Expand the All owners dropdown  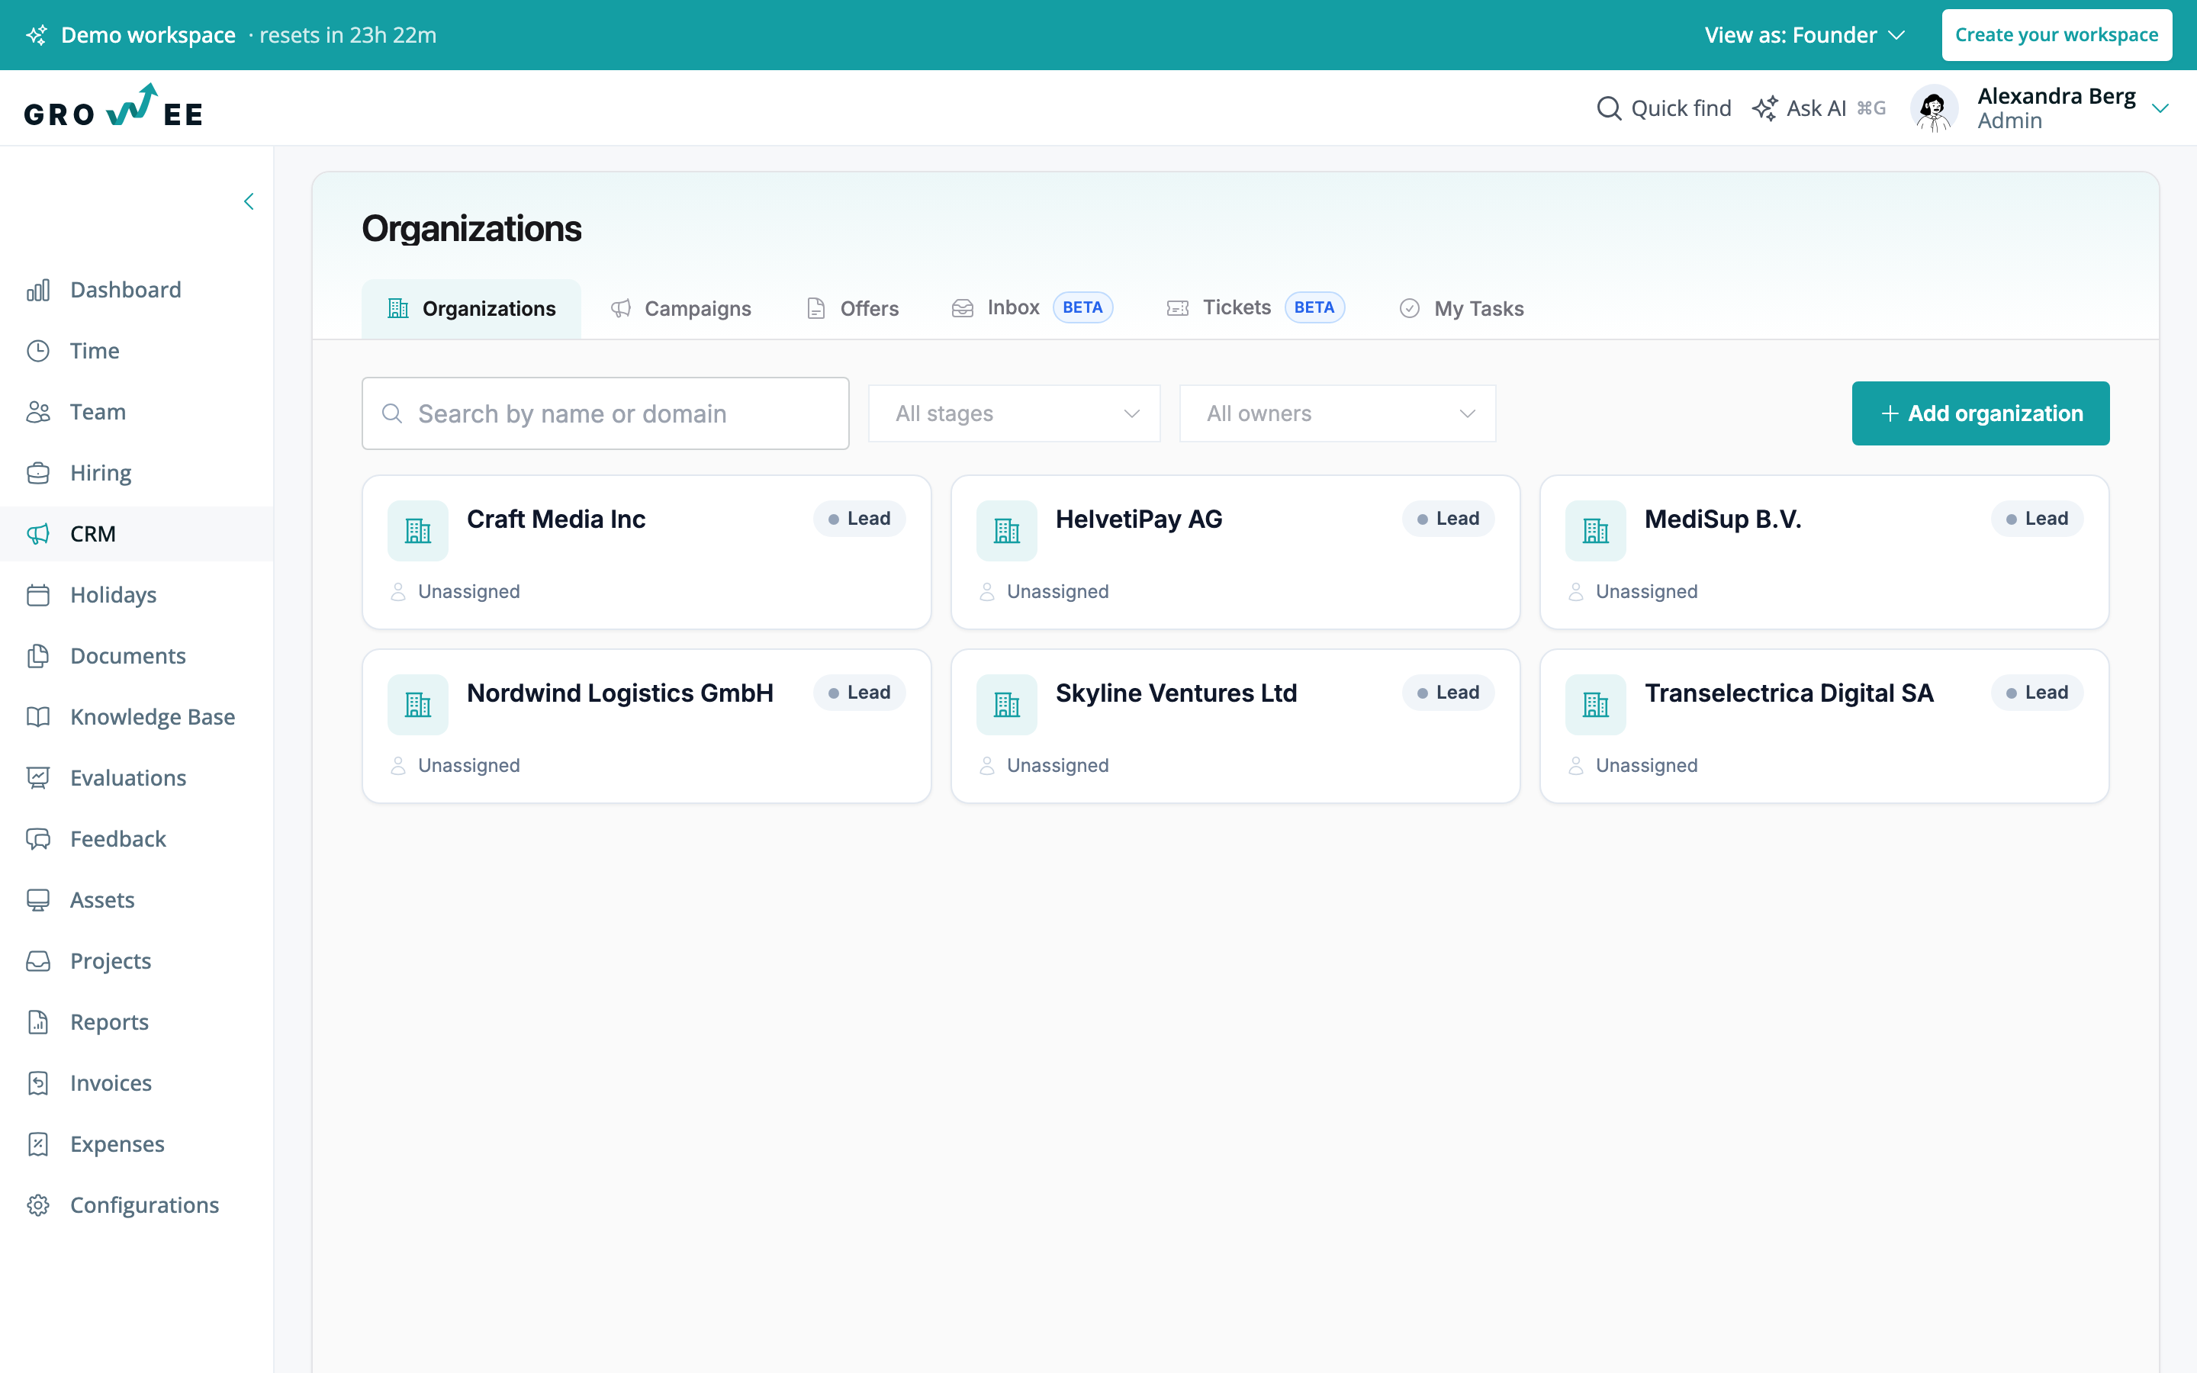click(1337, 413)
